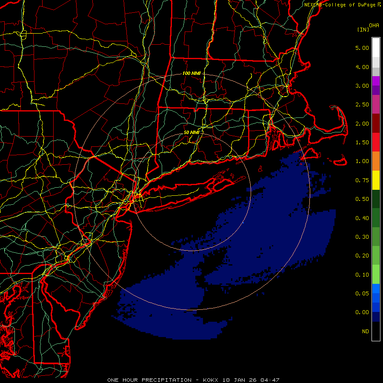The image size is (383, 383).
Task: Click the OHA product code label
Action: [374, 26]
